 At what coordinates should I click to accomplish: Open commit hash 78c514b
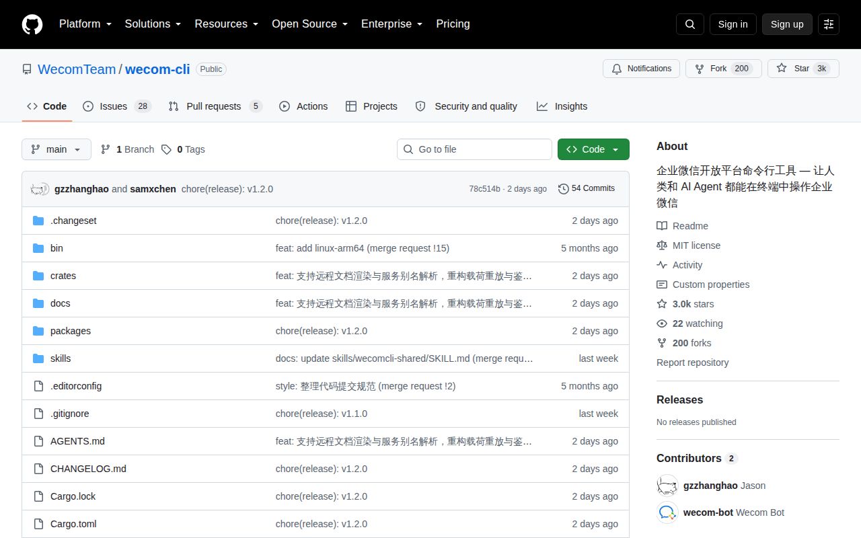[x=484, y=189]
